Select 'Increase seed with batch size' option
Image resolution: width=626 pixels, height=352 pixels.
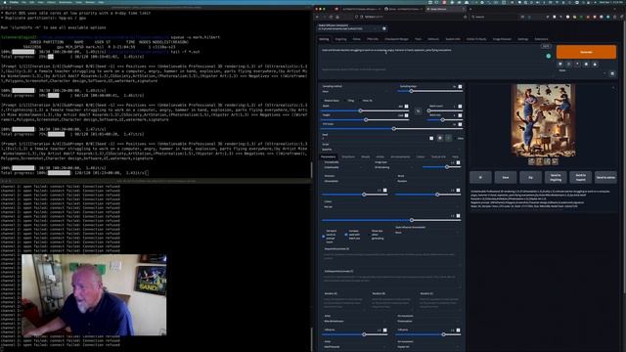346,235
